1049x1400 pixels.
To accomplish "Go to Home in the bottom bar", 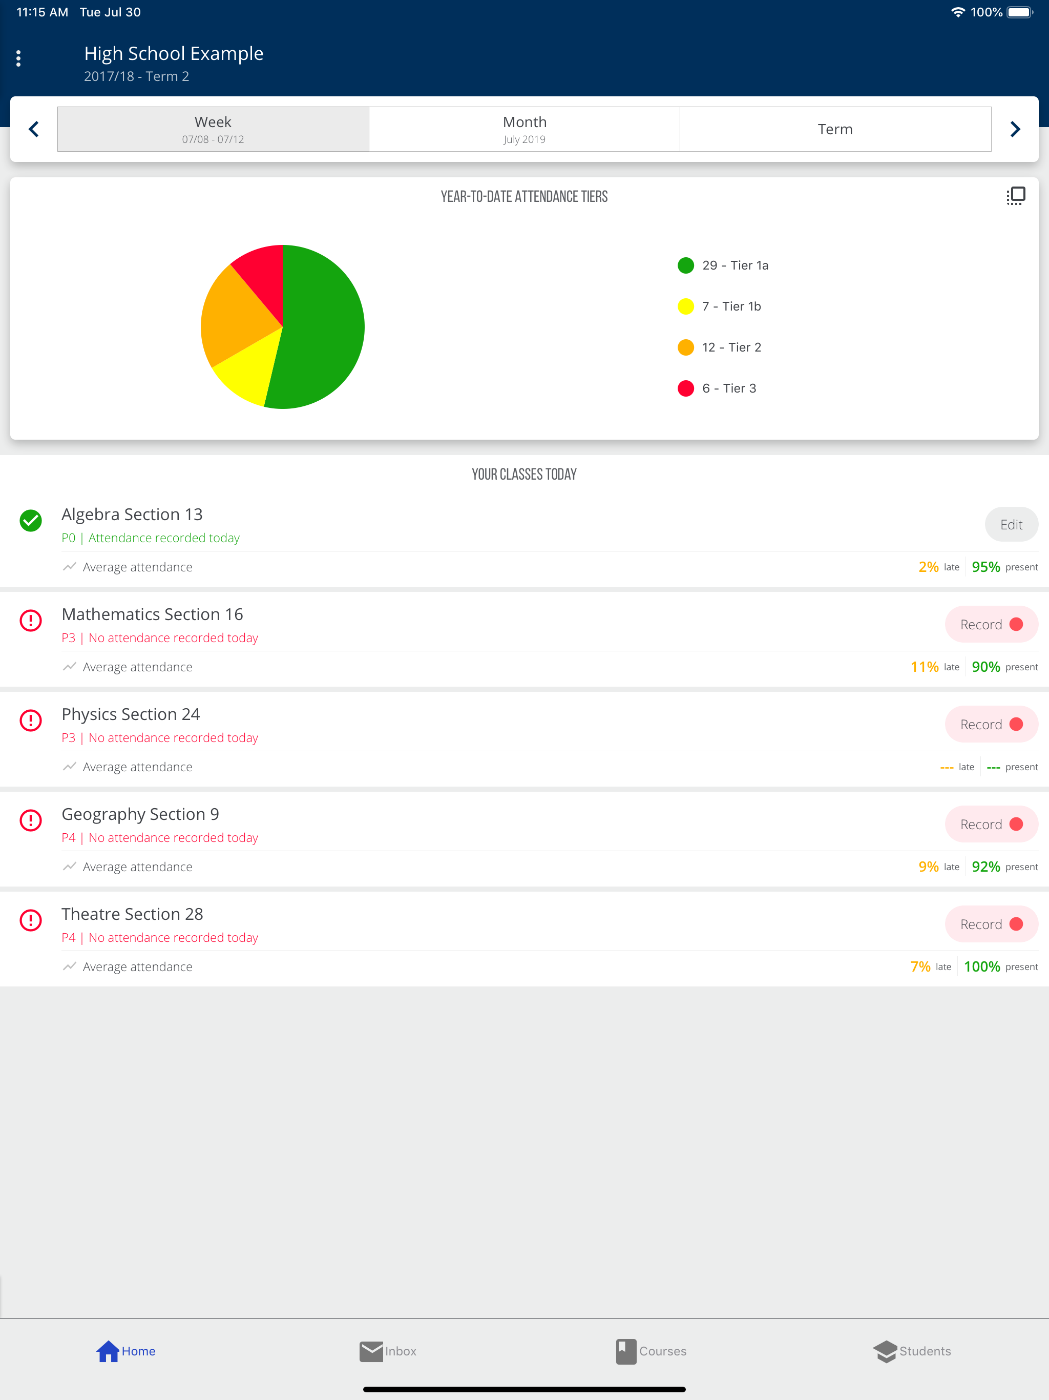I will [x=126, y=1351].
